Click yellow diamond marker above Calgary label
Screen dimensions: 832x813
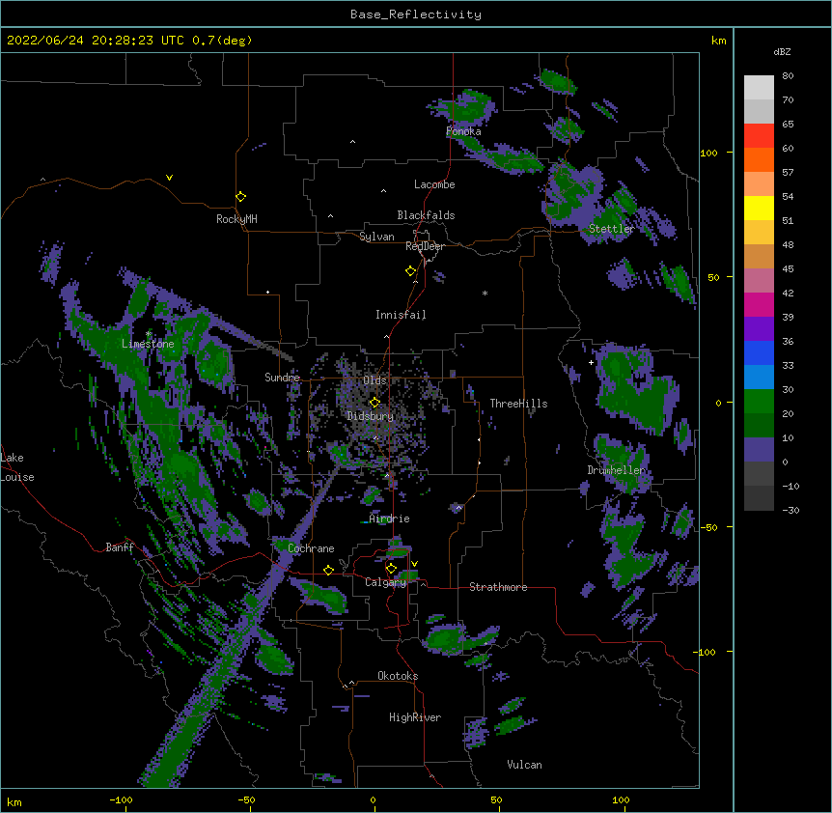tap(391, 569)
